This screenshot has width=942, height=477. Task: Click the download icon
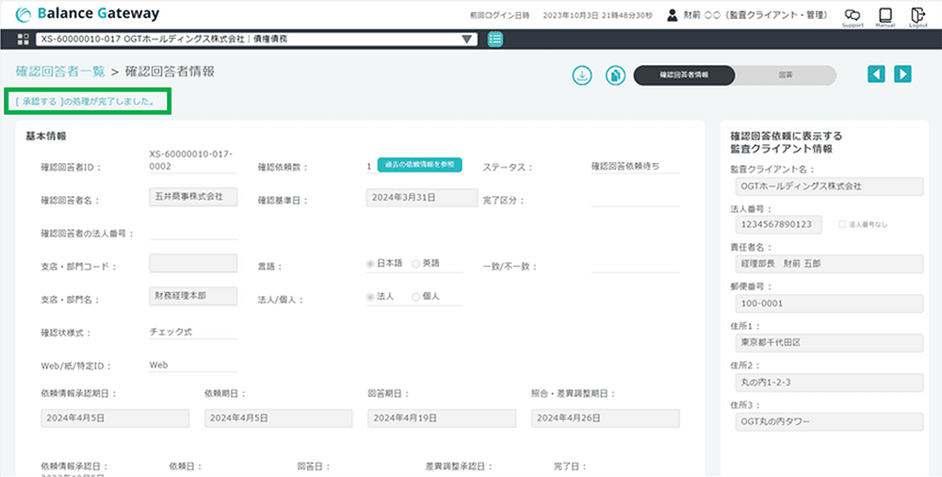point(582,75)
